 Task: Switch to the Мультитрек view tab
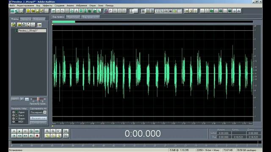coord(73,17)
